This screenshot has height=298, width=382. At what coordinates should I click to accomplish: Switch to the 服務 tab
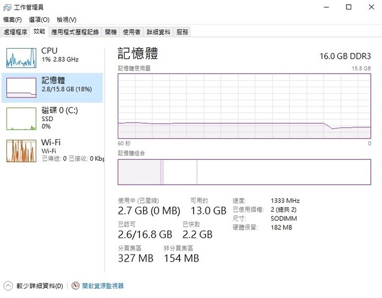tap(182, 32)
